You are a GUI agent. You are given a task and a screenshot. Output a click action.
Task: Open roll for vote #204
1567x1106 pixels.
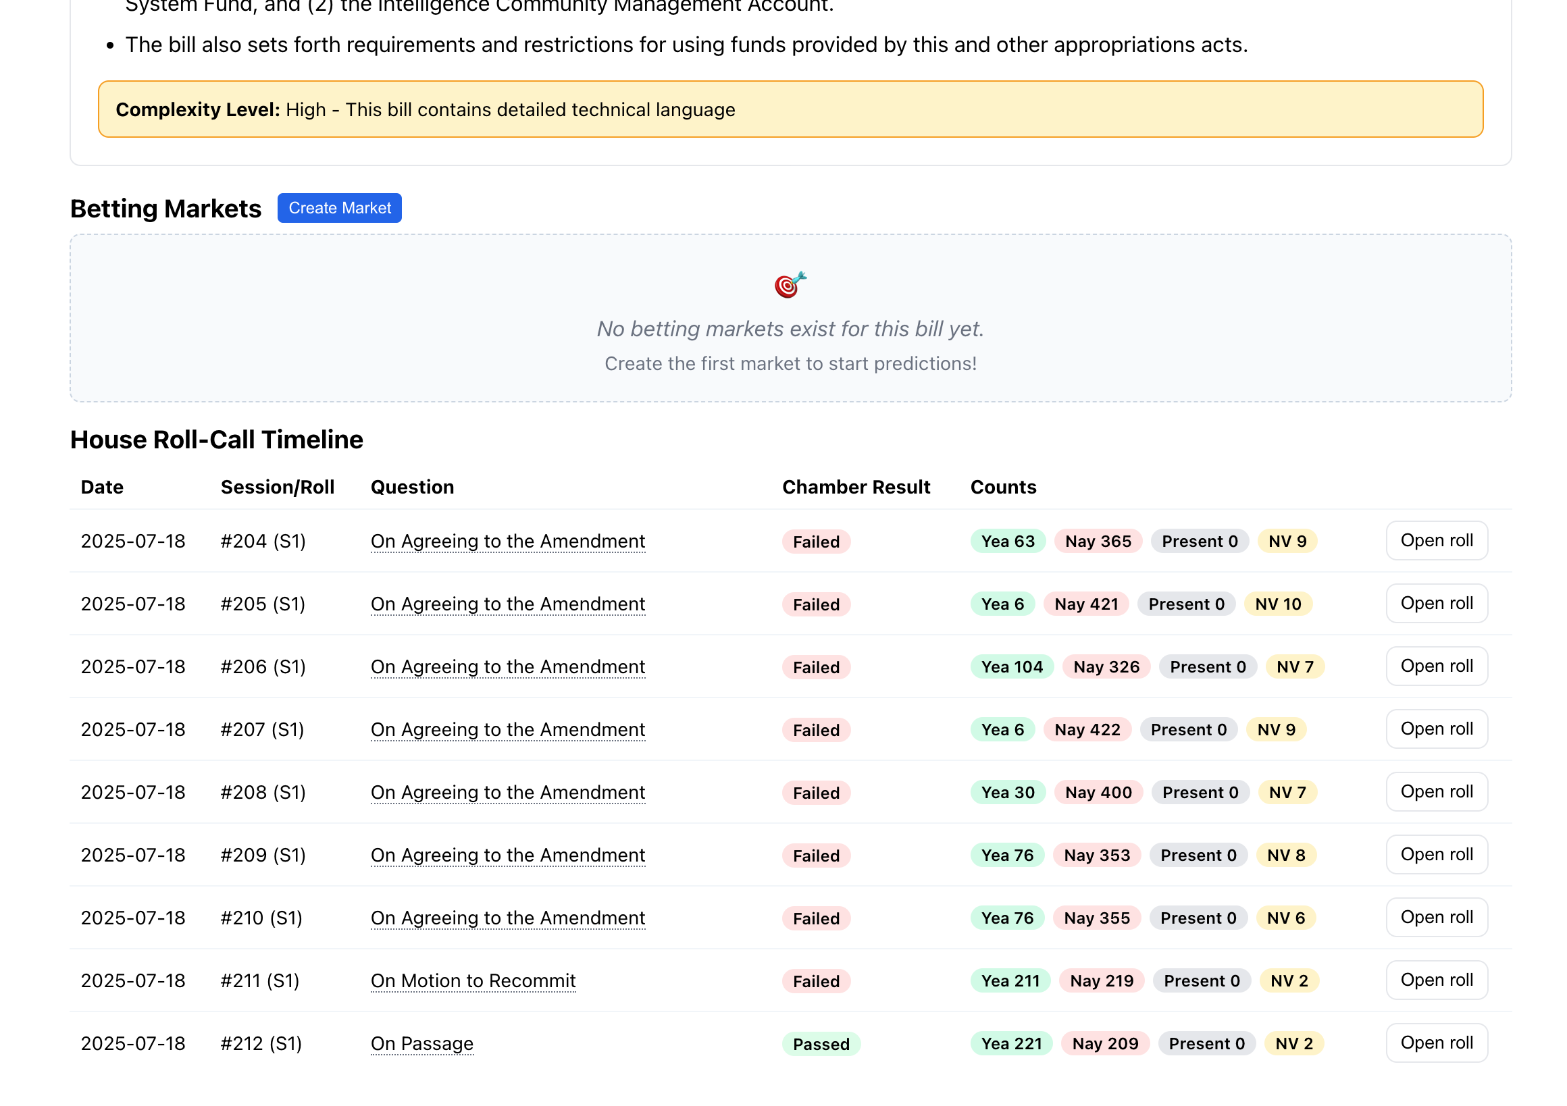1436,541
